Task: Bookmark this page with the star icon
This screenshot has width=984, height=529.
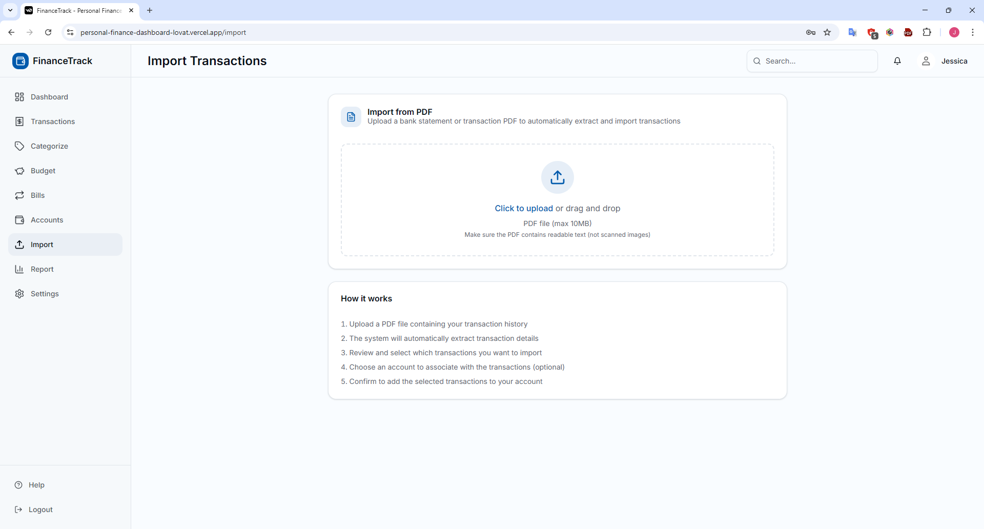Action: pyautogui.click(x=827, y=32)
